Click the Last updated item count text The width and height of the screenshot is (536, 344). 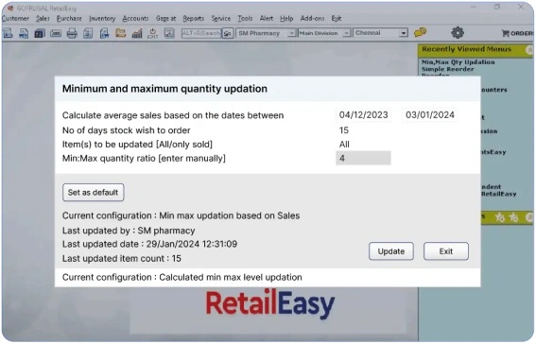[x=122, y=259]
